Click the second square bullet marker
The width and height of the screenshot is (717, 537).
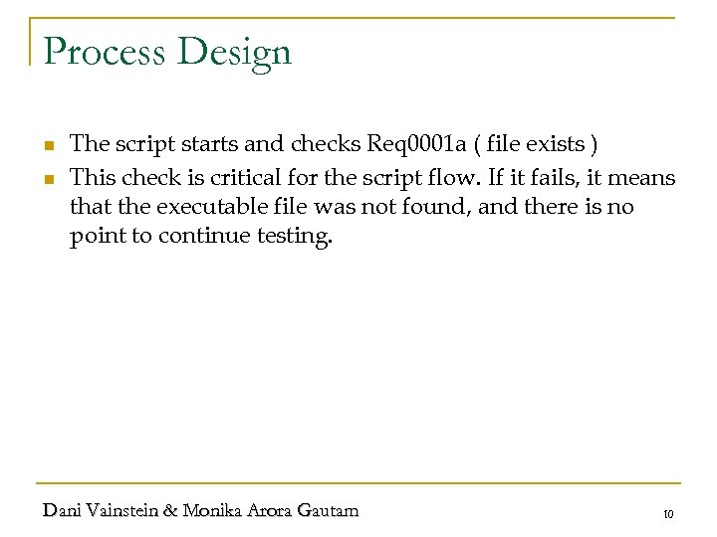(x=47, y=180)
